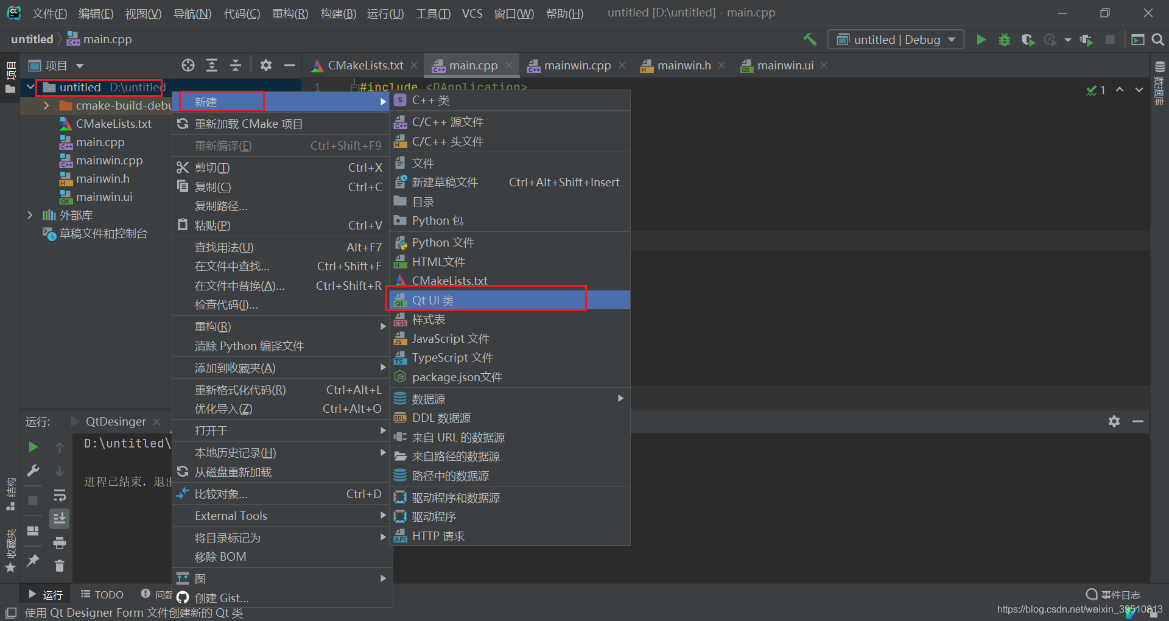The image size is (1169, 621).
Task: Expand 将目录标记为 submenu
Action: point(281,538)
